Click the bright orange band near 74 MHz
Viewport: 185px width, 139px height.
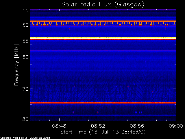103,103
